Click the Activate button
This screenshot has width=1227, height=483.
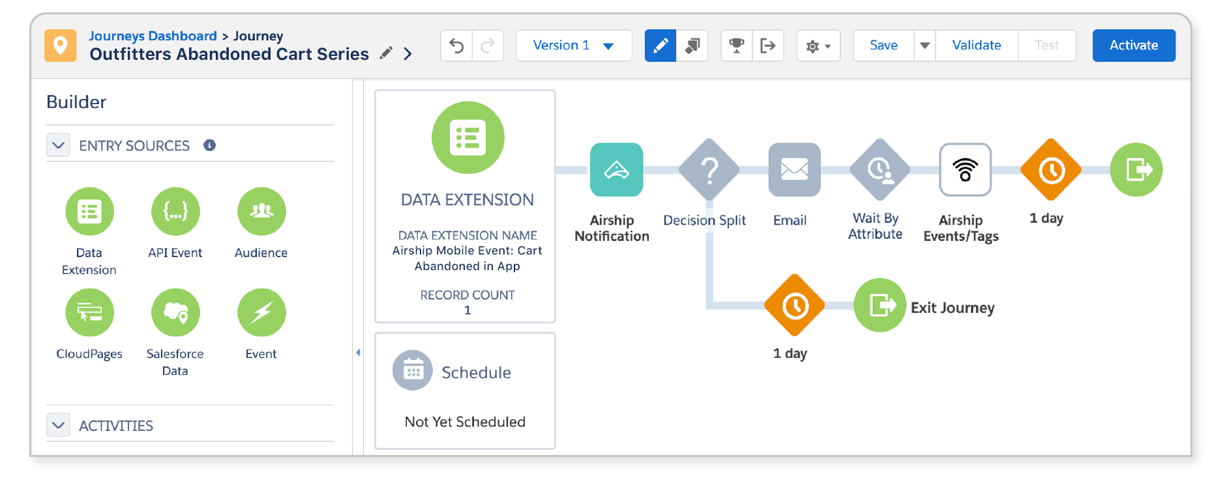point(1134,46)
